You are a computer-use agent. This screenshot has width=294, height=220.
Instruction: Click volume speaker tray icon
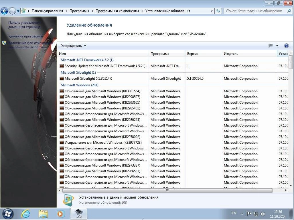[263, 214]
